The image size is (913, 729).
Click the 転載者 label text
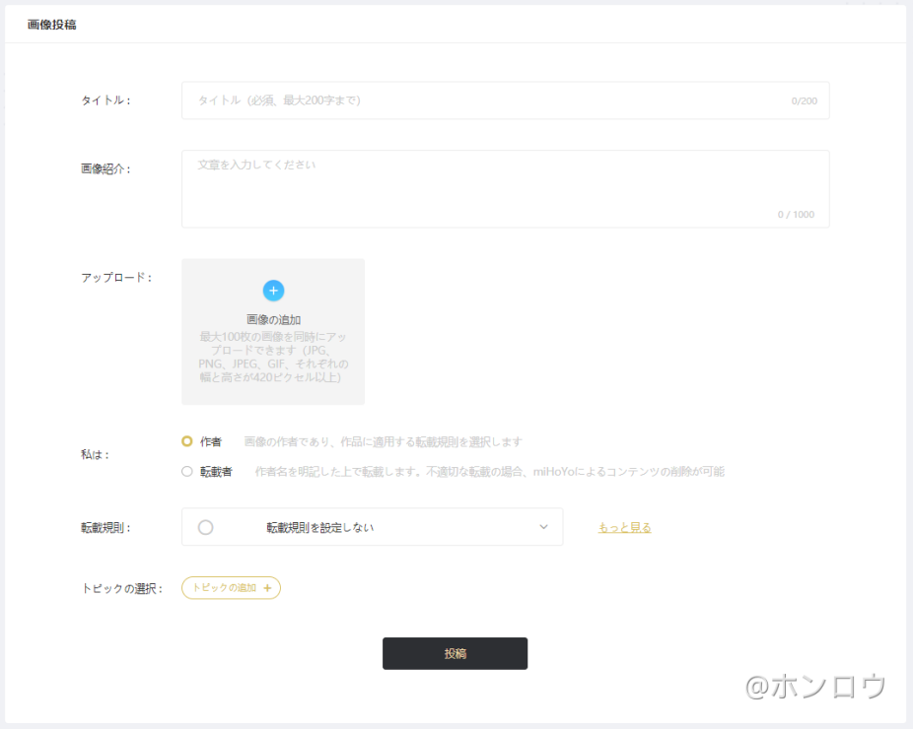click(x=216, y=471)
